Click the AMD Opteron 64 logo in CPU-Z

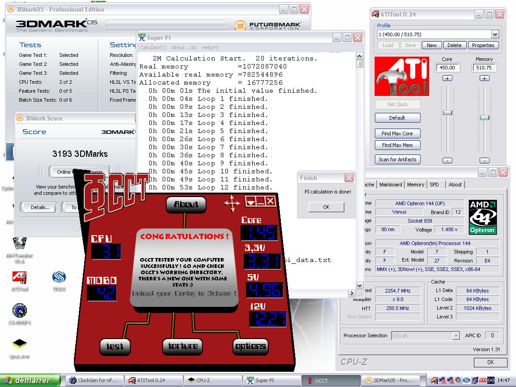click(482, 217)
